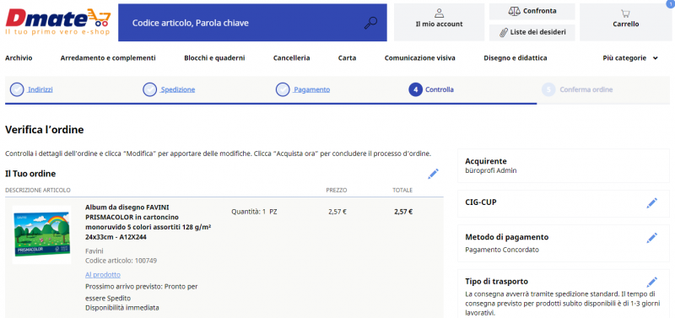Open Arredamento e complementi category
The image size is (675, 318).
coord(108,58)
